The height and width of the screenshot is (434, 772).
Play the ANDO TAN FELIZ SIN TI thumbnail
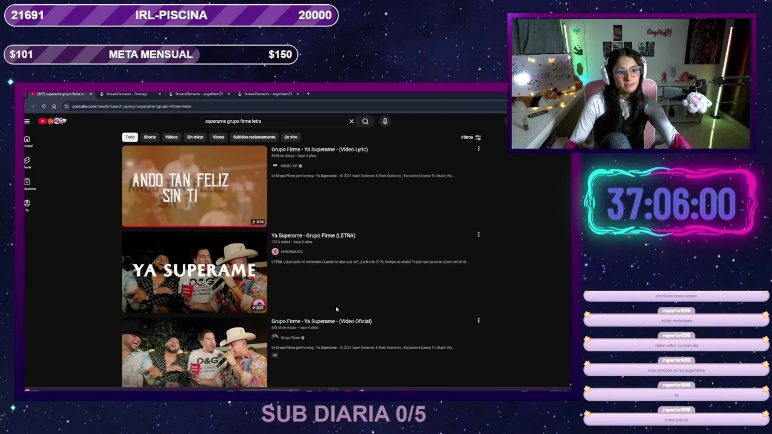click(x=194, y=186)
